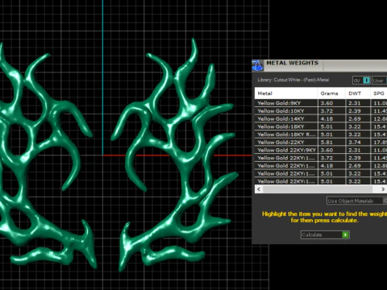Click grams value 3.72 in Yellow Gold:10KY row
Viewport: 387px width, 290px height.
(x=331, y=111)
